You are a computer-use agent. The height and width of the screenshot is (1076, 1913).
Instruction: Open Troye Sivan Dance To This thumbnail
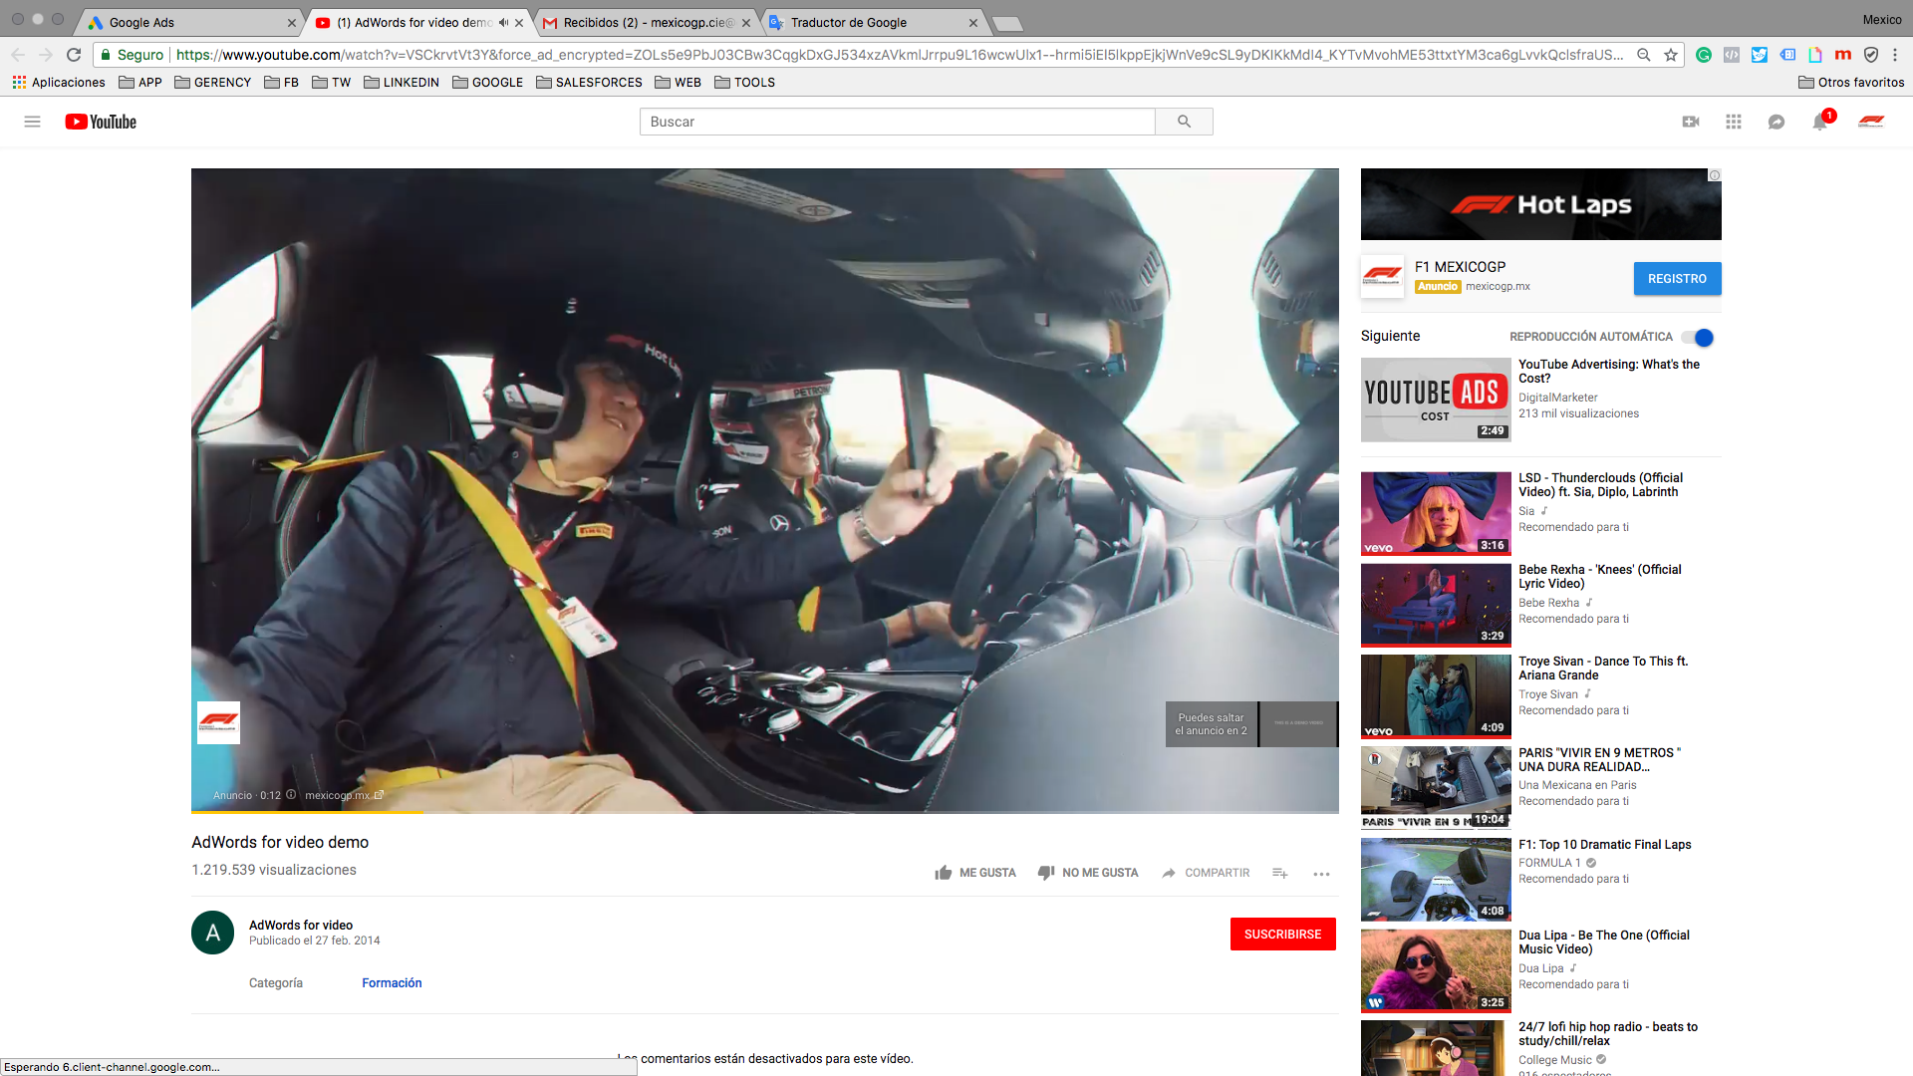coord(1436,696)
